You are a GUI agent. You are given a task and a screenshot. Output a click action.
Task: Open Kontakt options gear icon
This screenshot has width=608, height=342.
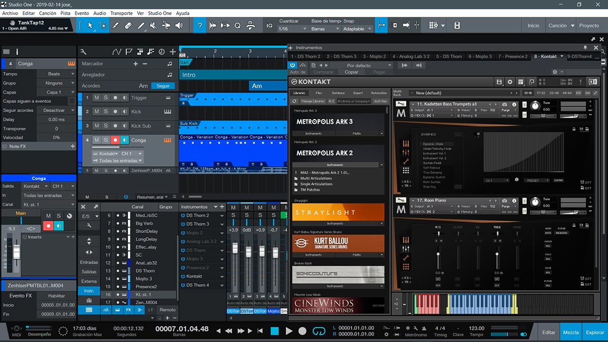coord(510,82)
